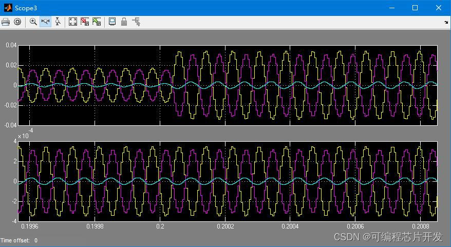The width and height of the screenshot is (451, 247).
Task: Click inside the lower plot axes
Action: point(228,181)
